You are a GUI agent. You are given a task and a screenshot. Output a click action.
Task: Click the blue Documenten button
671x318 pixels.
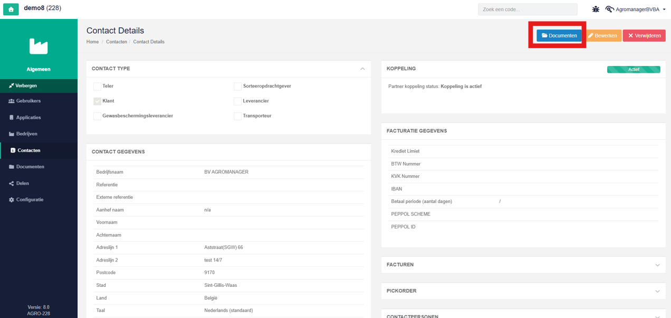coord(559,35)
